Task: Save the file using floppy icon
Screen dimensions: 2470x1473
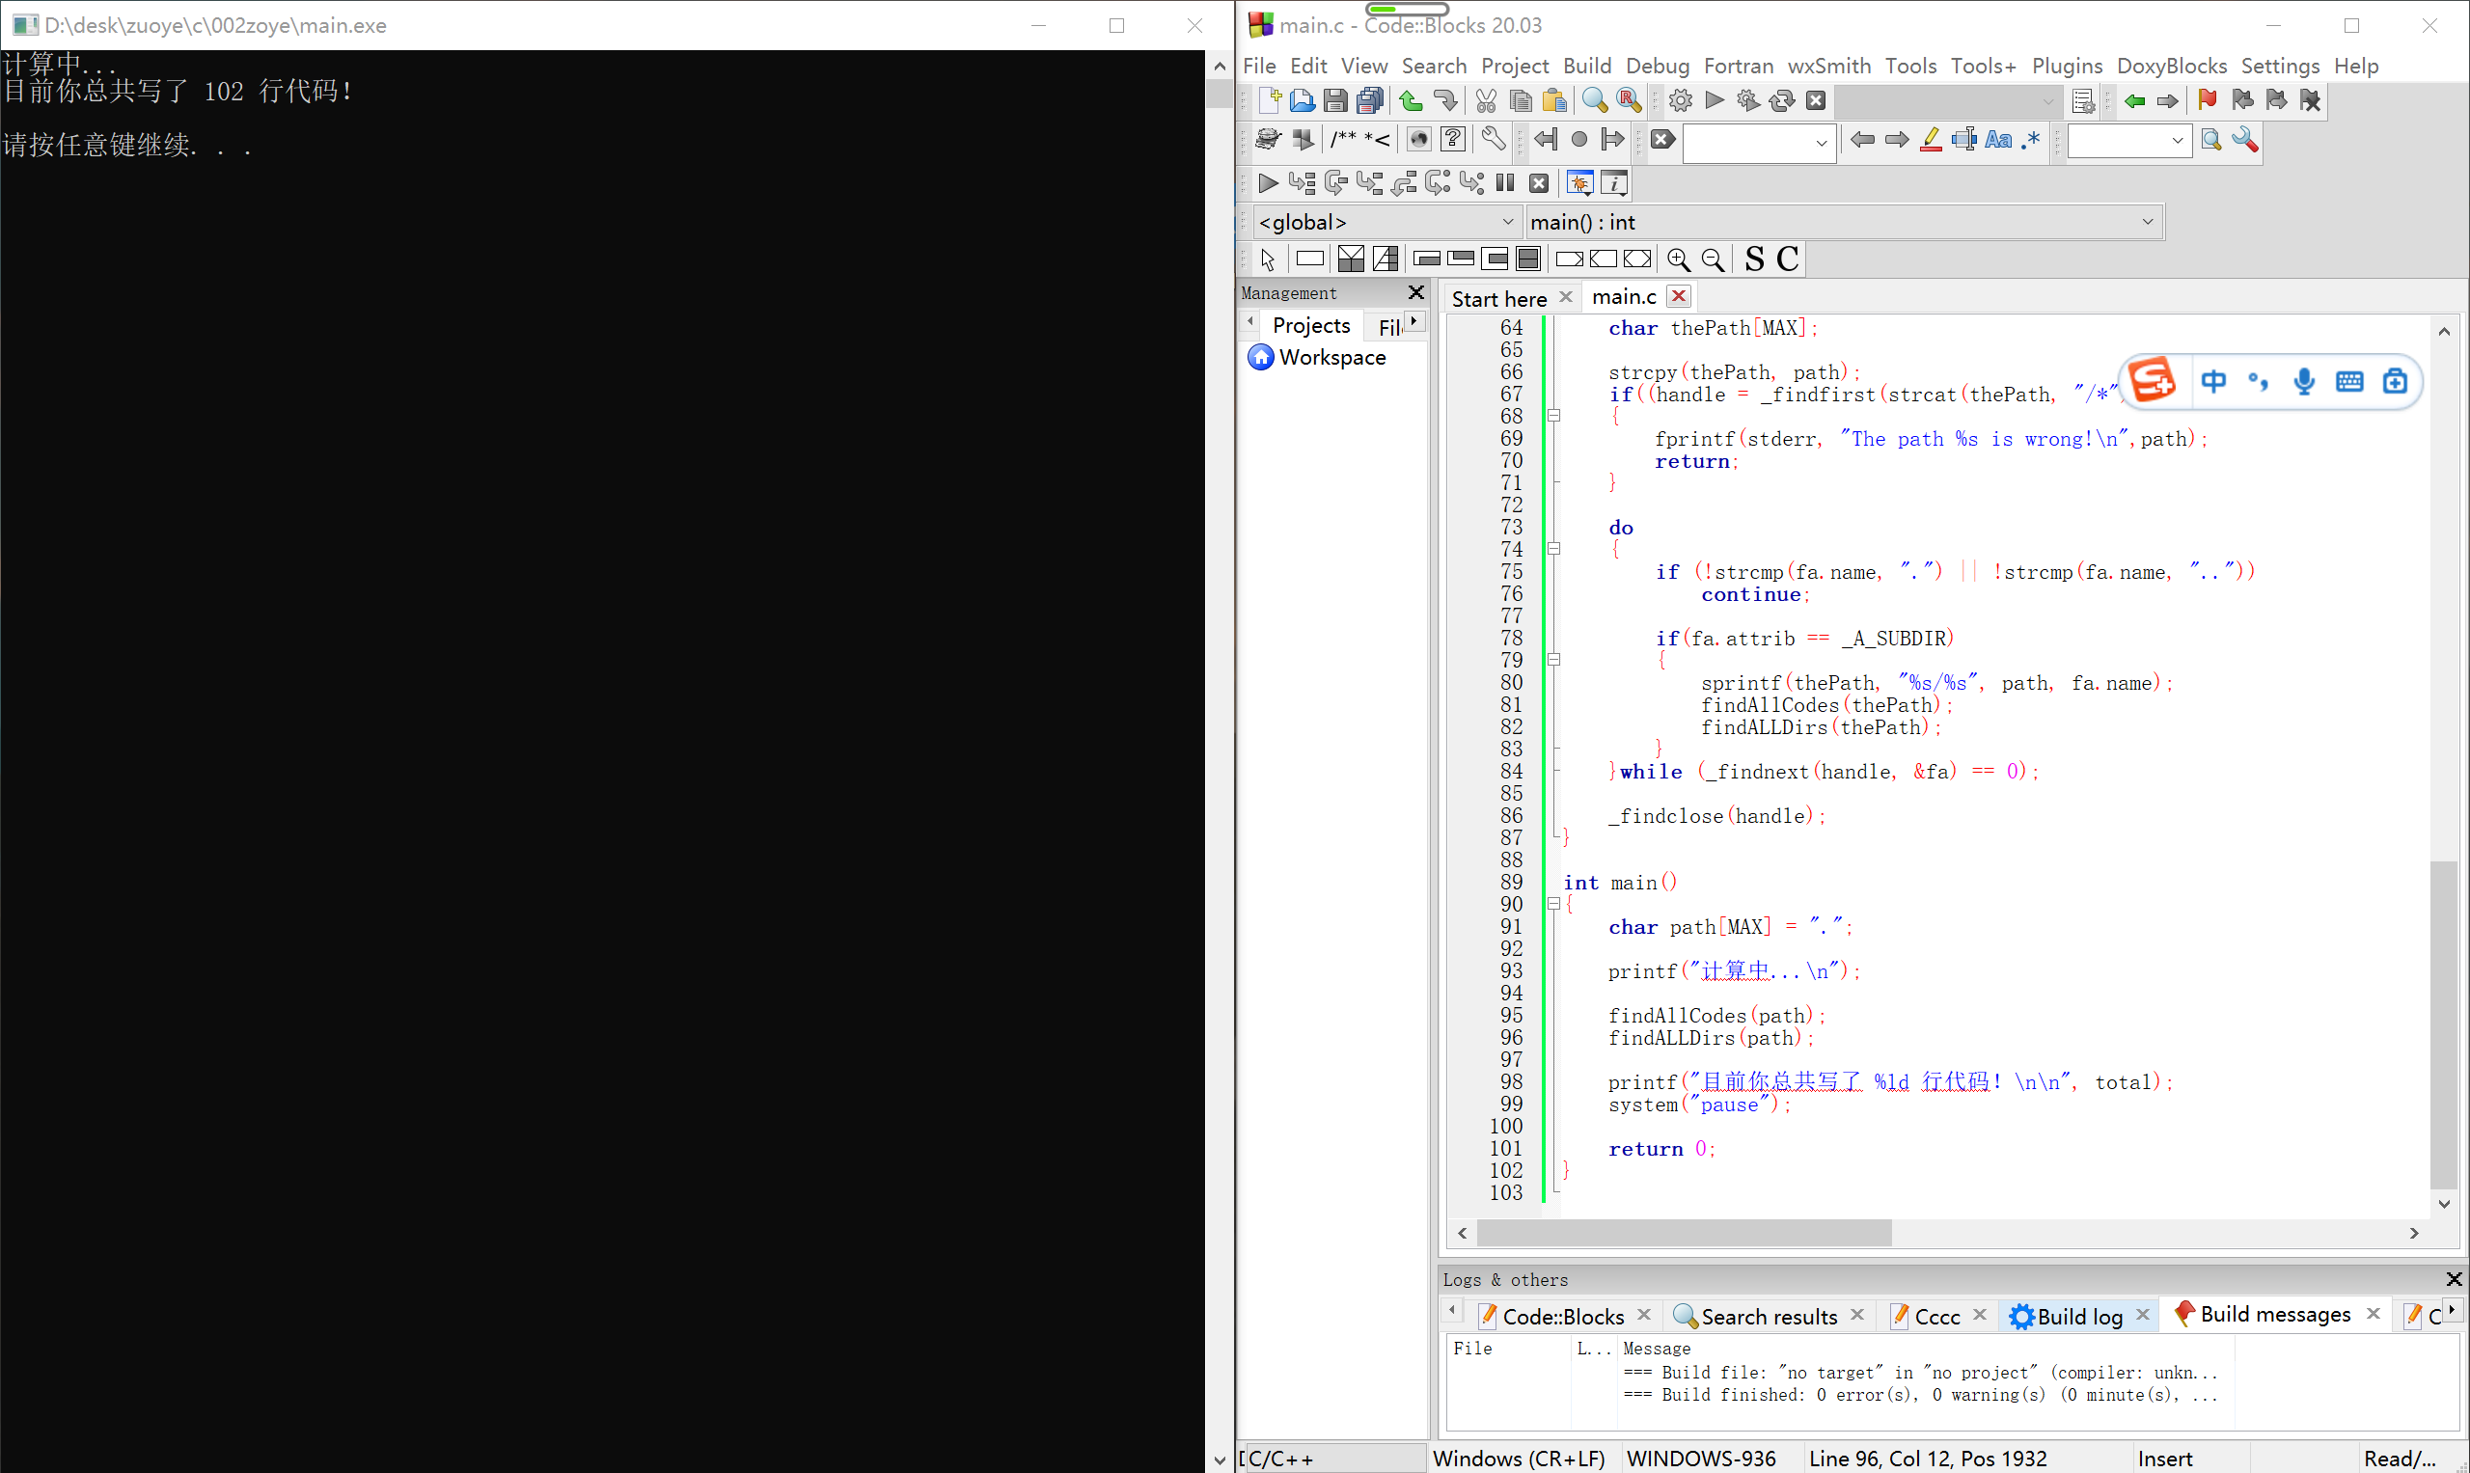Action: coord(1335,100)
